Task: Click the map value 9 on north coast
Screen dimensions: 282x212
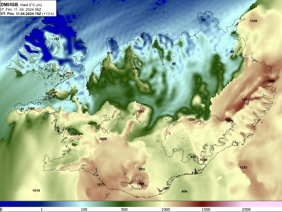Action: coord(142,36)
